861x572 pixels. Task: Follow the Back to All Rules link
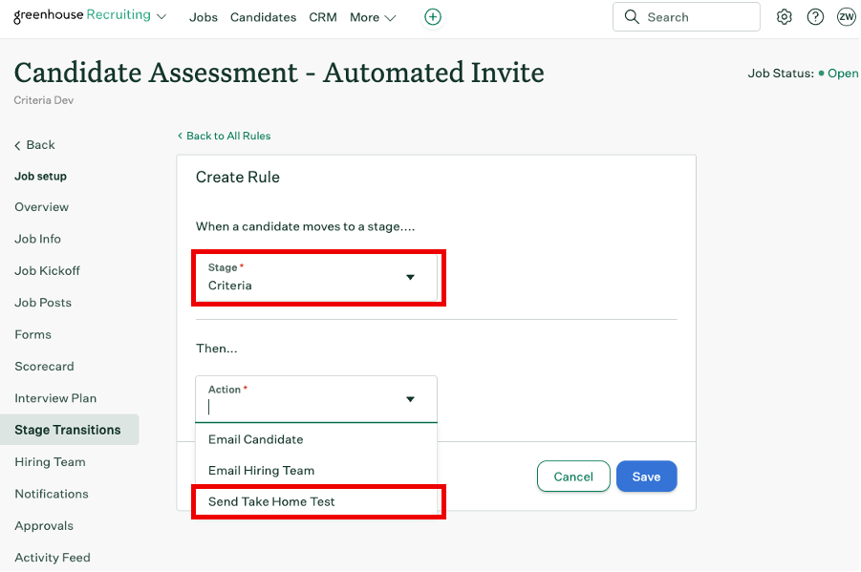coord(227,136)
